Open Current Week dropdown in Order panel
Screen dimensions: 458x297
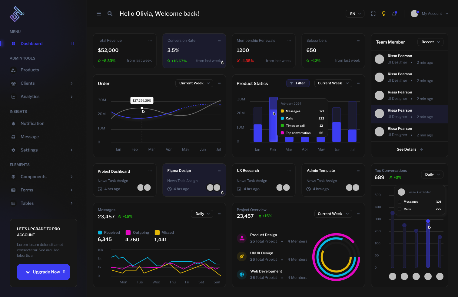(194, 83)
